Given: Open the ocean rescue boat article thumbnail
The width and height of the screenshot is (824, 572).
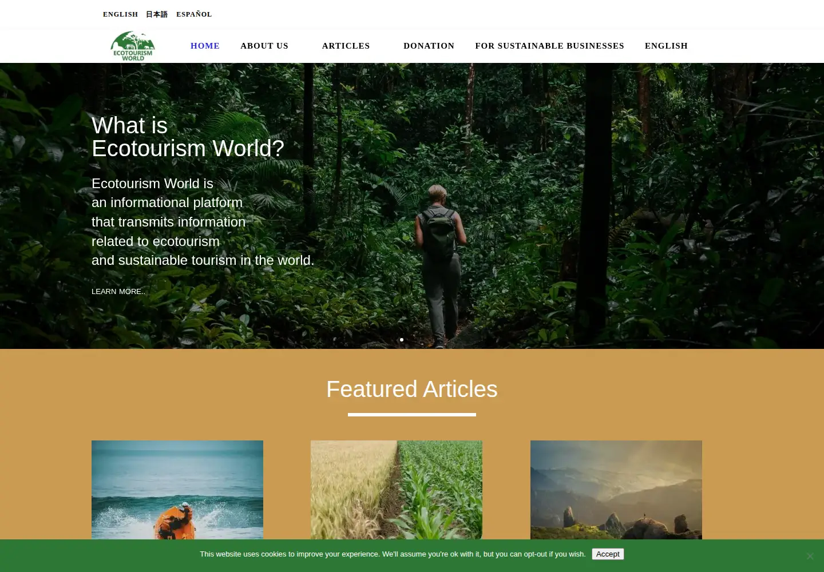Looking at the screenshot, I should (x=177, y=490).
